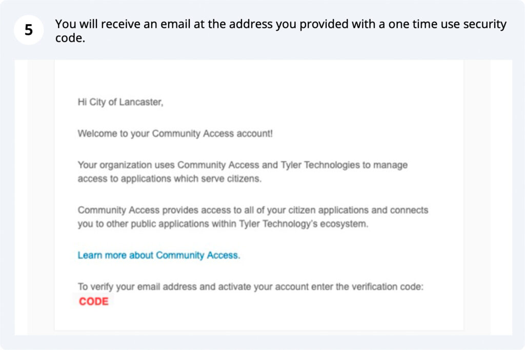Select the red CODE verification text

pyautogui.click(x=94, y=301)
